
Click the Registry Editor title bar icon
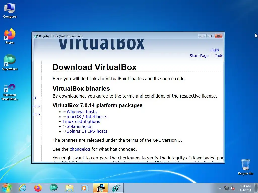click(x=36, y=36)
